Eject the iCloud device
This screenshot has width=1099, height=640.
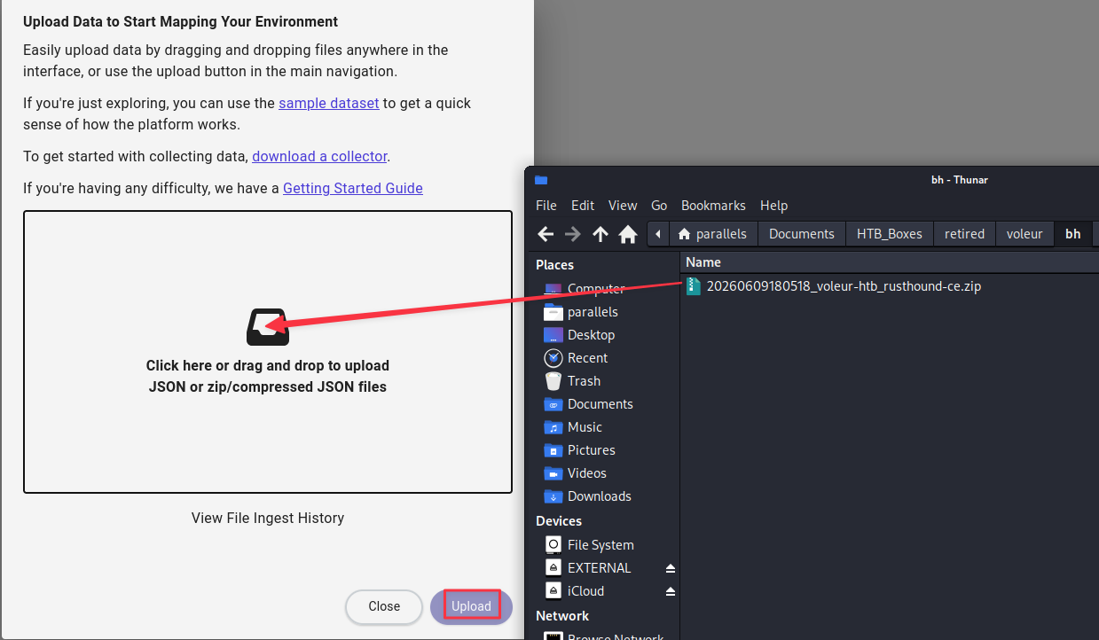point(671,591)
